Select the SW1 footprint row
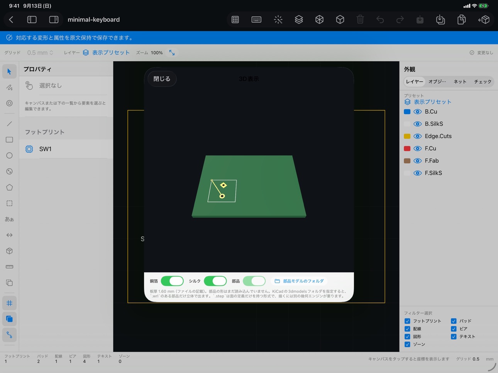Screen dimensions: 498x373 (x=66, y=149)
